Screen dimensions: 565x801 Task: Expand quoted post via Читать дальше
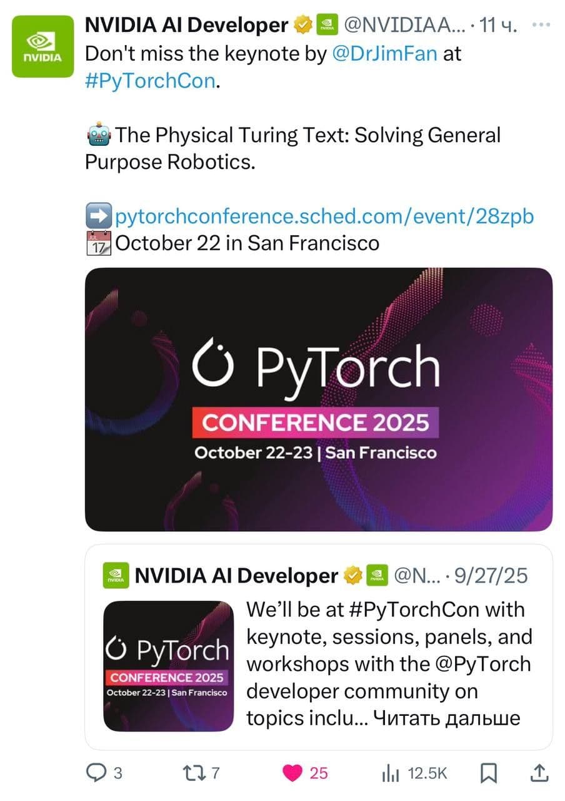(x=446, y=718)
